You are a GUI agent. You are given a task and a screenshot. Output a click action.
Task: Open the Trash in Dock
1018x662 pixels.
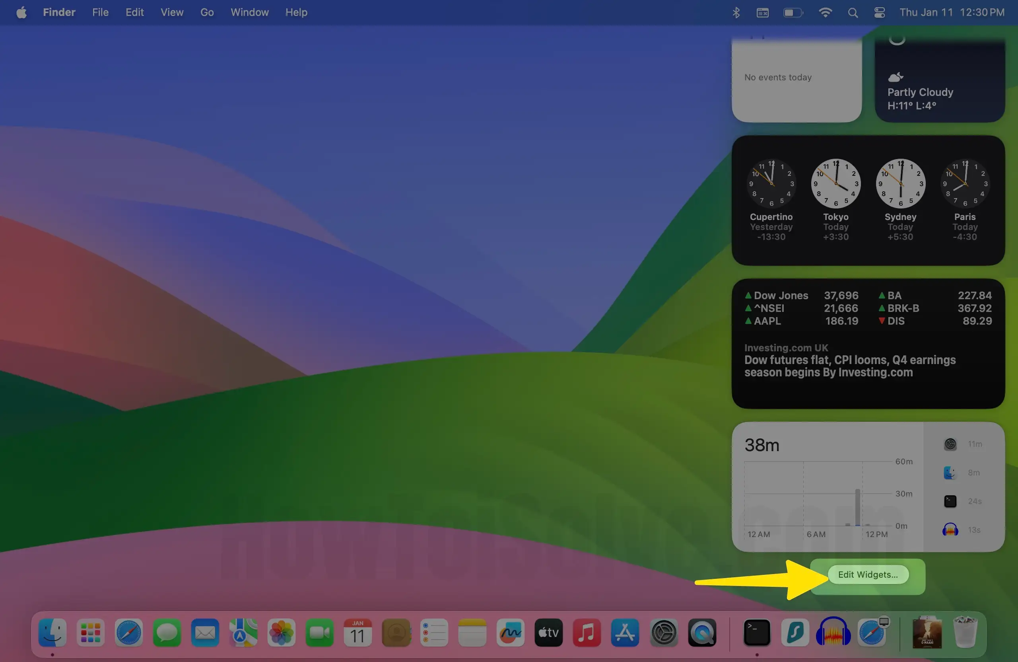[x=966, y=633]
